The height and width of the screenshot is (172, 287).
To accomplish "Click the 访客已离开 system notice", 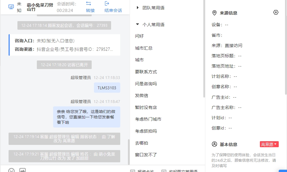I will [x=64, y=65].
